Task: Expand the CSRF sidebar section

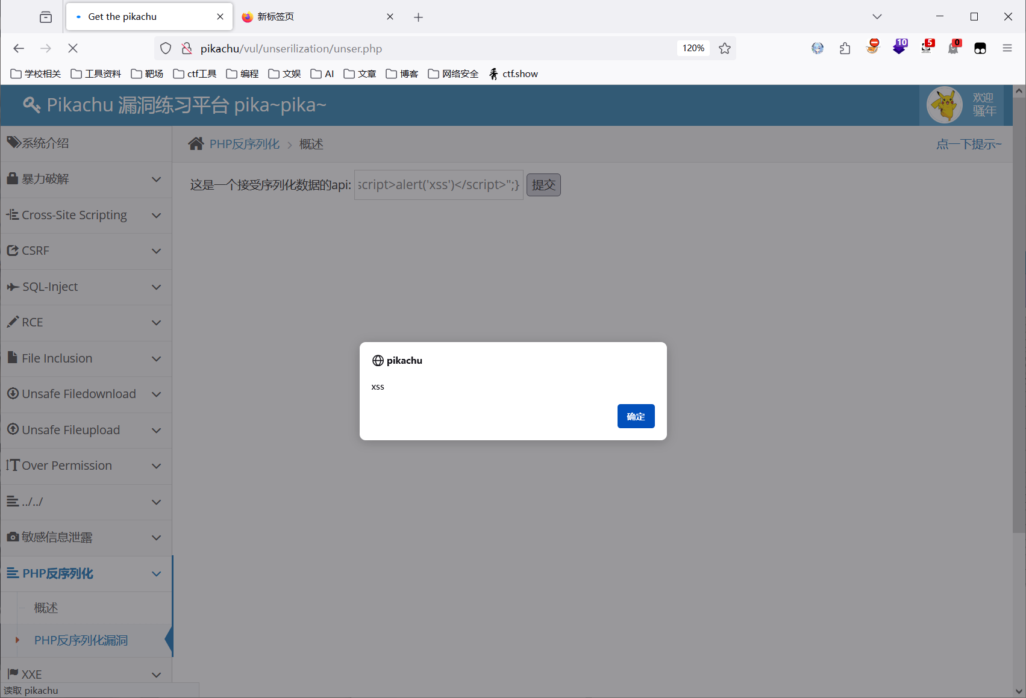Action: (86, 251)
